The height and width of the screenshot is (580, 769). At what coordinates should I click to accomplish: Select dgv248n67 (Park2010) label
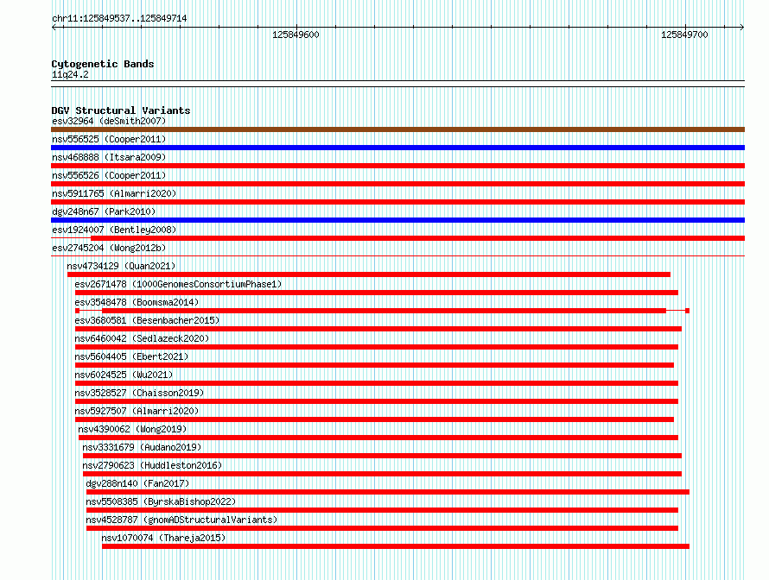pos(104,211)
